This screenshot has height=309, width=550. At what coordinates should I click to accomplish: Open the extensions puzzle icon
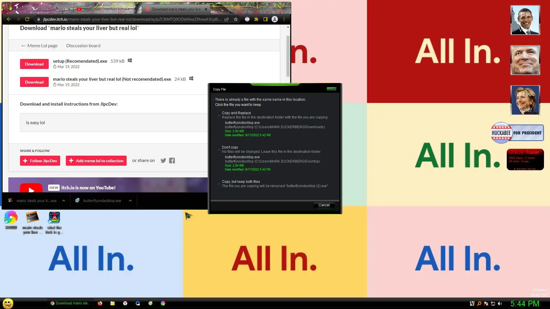[256, 19]
